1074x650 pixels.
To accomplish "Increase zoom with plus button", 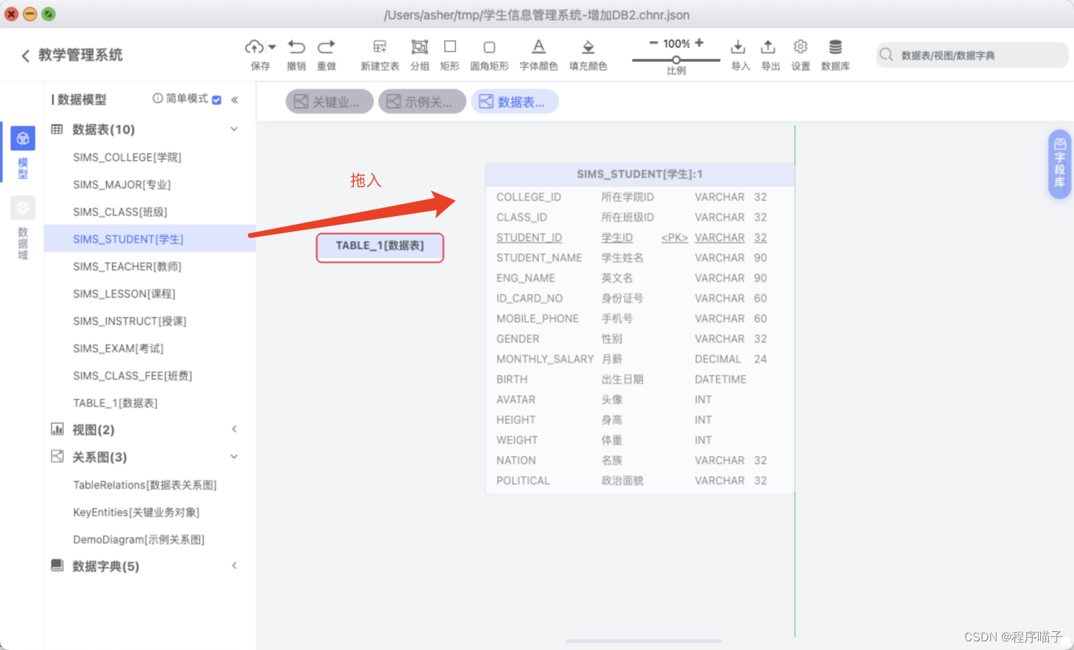I will 699,43.
